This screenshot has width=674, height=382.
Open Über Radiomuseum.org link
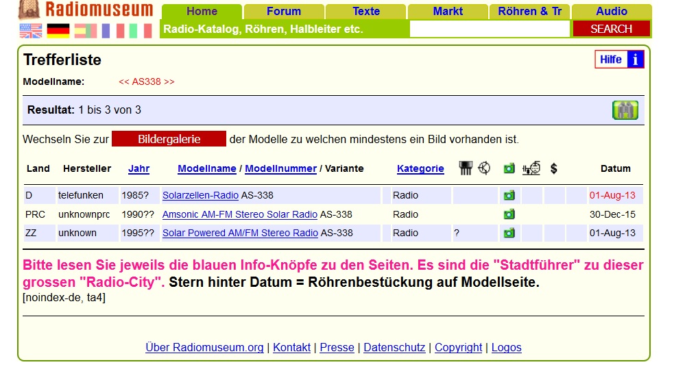pos(204,347)
